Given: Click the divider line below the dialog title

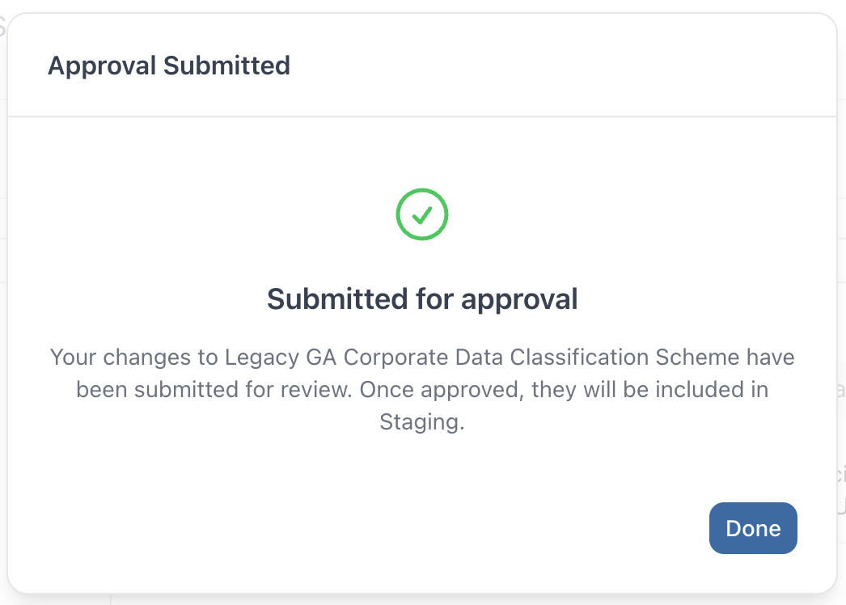Looking at the screenshot, I should 421,114.
